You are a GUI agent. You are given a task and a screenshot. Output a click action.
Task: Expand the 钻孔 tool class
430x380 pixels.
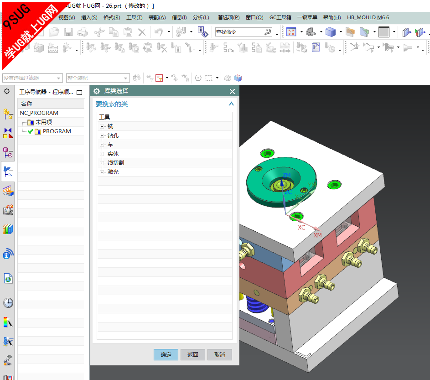[x=102, y=135]
